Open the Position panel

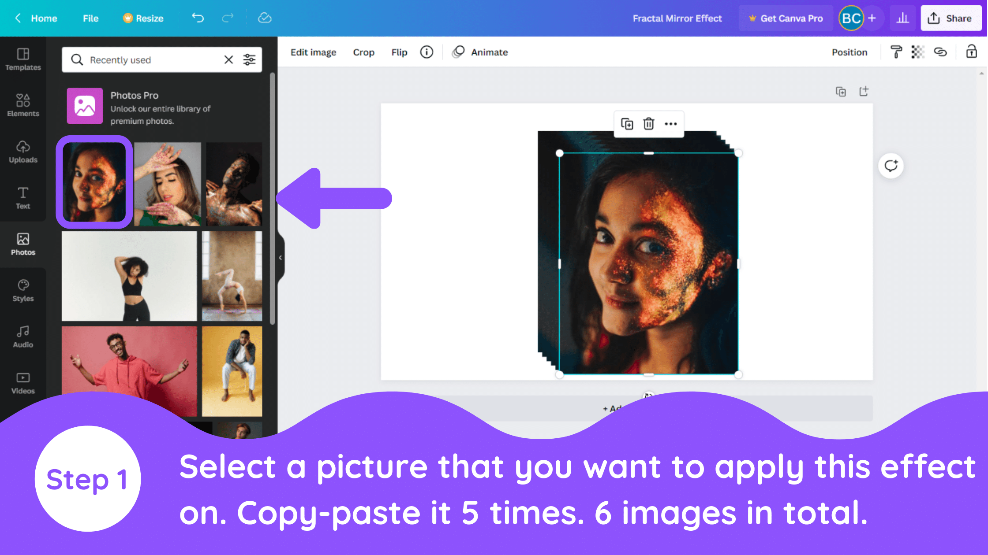[x=850, y=52]
